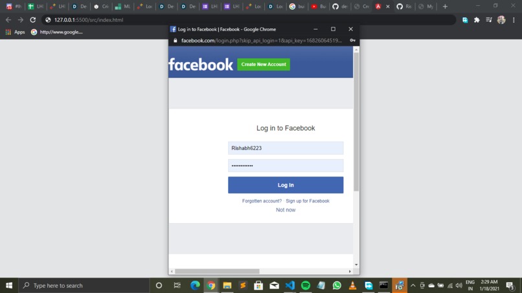
Task: Click the Chrome profile avatar
Action: [501, 20]
